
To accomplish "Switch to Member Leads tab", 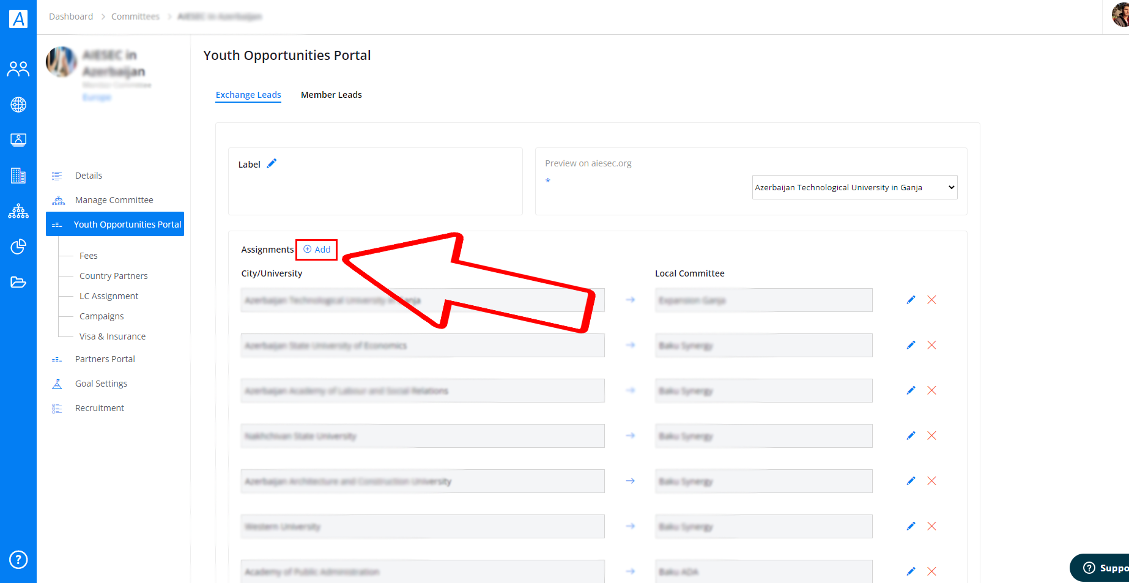I will [331, 95].
